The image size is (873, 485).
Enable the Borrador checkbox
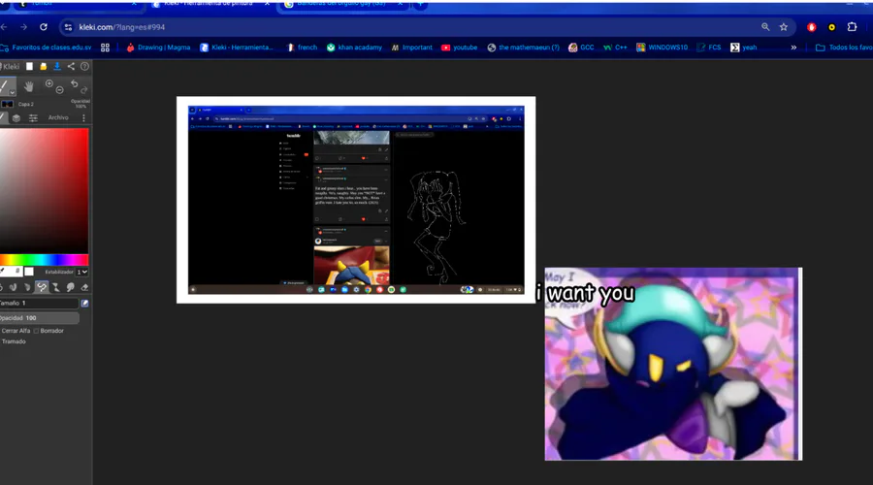coord(36,331)
